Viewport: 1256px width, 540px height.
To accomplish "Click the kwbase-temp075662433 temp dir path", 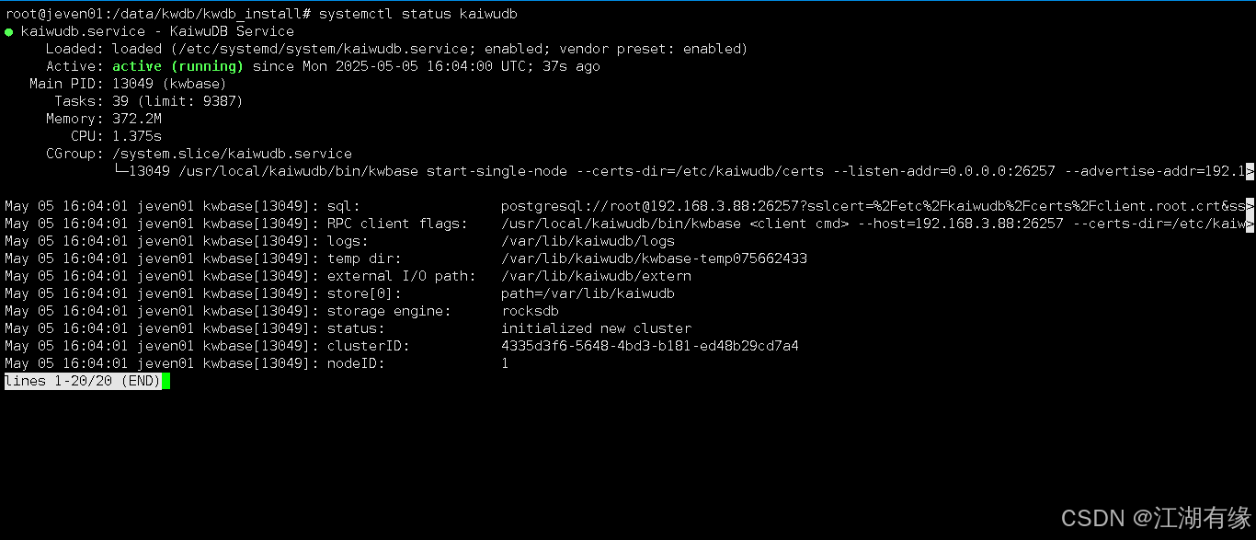I will click(654, 259).
